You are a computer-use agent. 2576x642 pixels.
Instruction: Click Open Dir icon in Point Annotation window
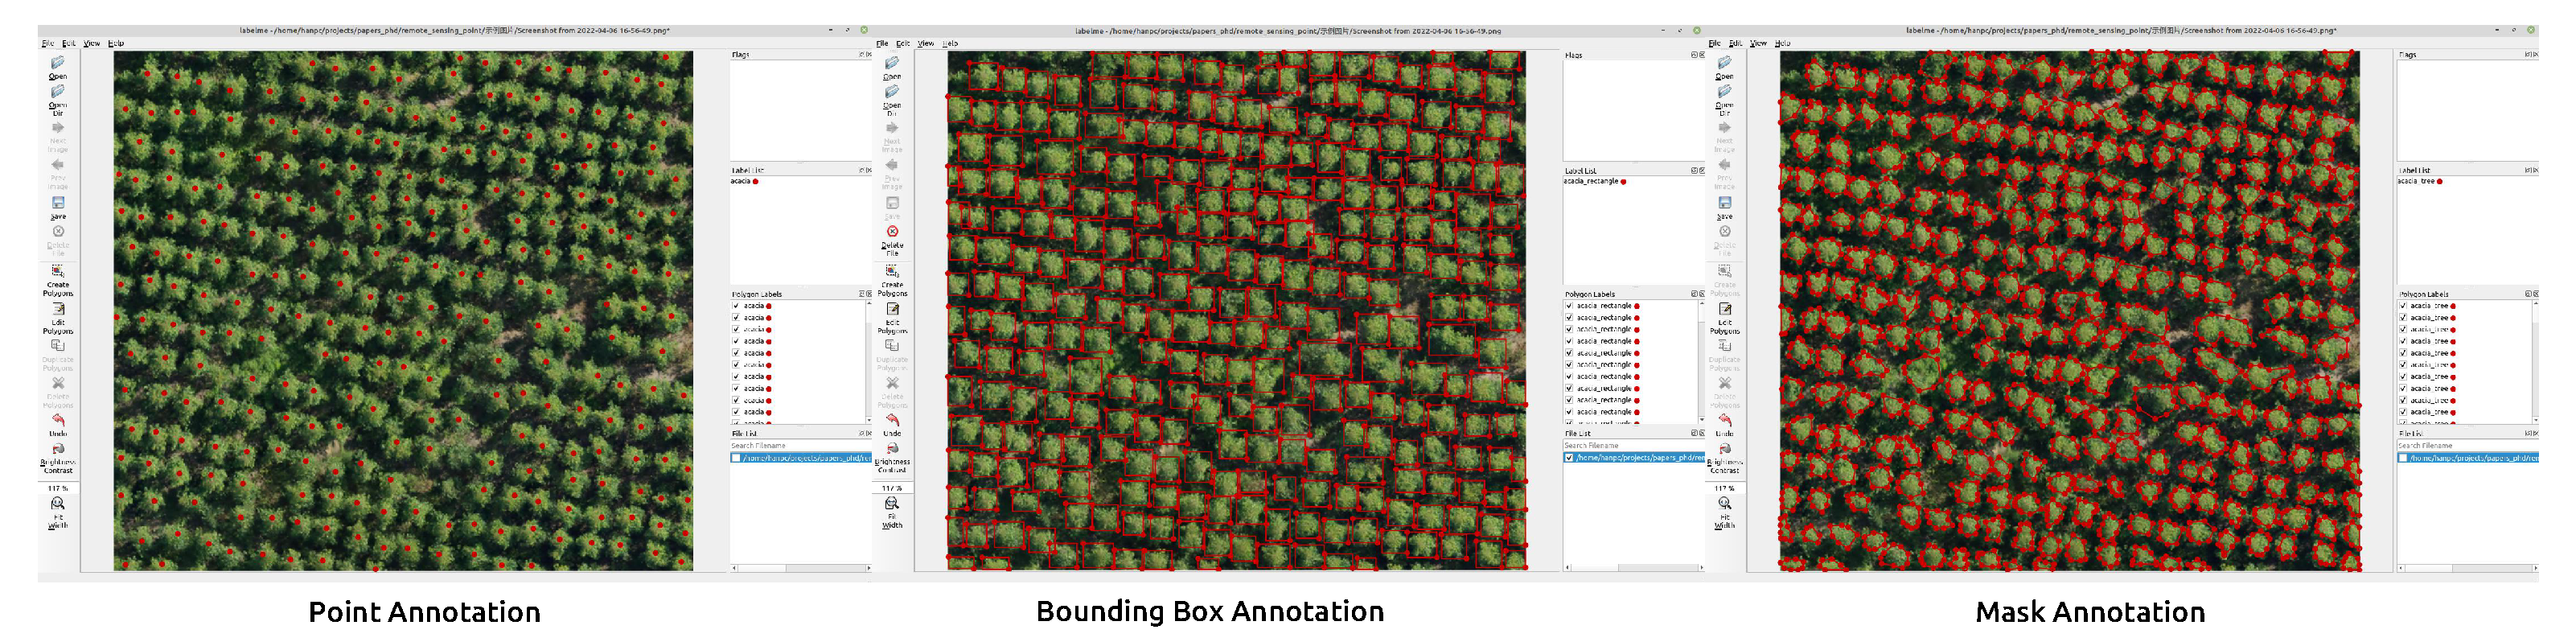coord(58,91)
